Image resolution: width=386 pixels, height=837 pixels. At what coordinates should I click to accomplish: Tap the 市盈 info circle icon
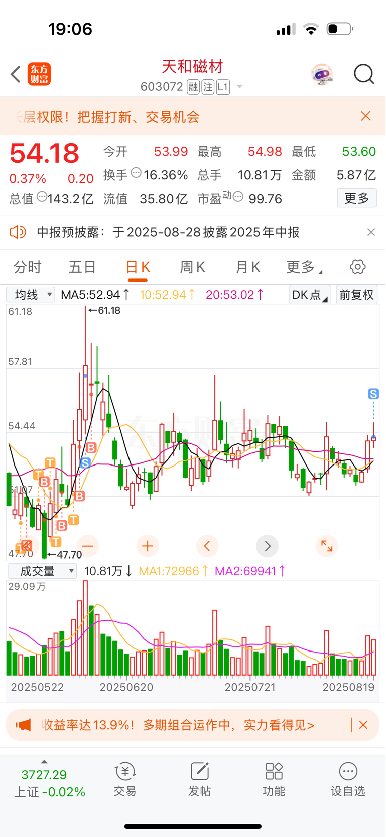(x=238, y=197)
